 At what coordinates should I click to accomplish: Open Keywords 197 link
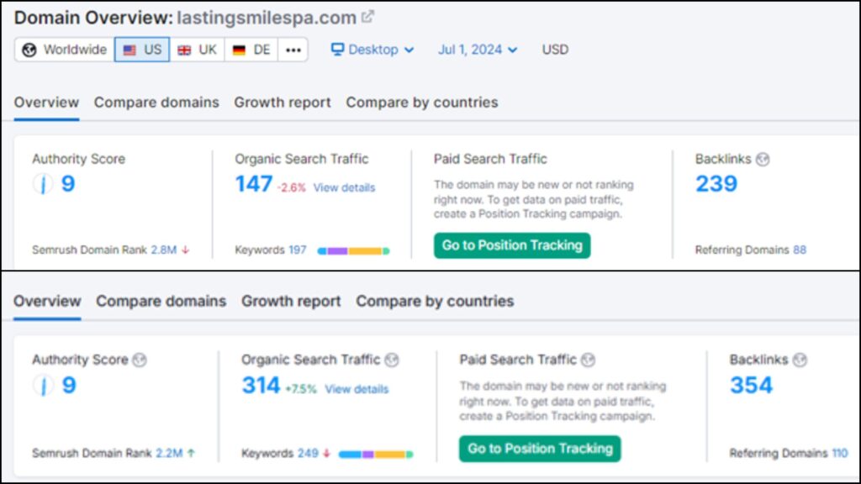(298, 250)
